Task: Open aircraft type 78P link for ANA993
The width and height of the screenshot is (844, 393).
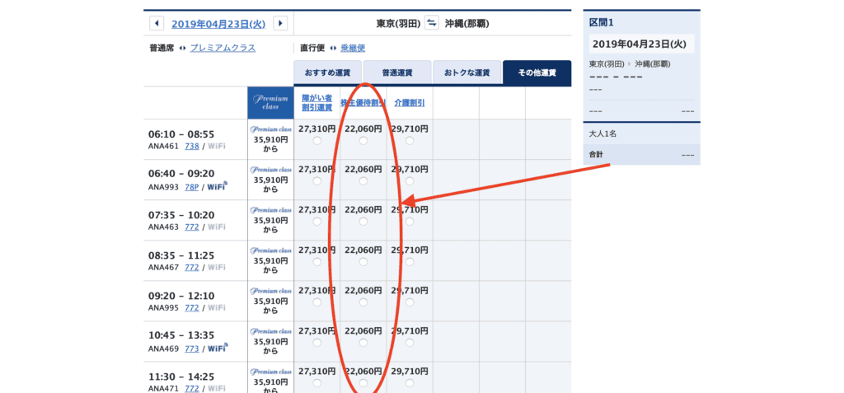Action: pos(191,187)
